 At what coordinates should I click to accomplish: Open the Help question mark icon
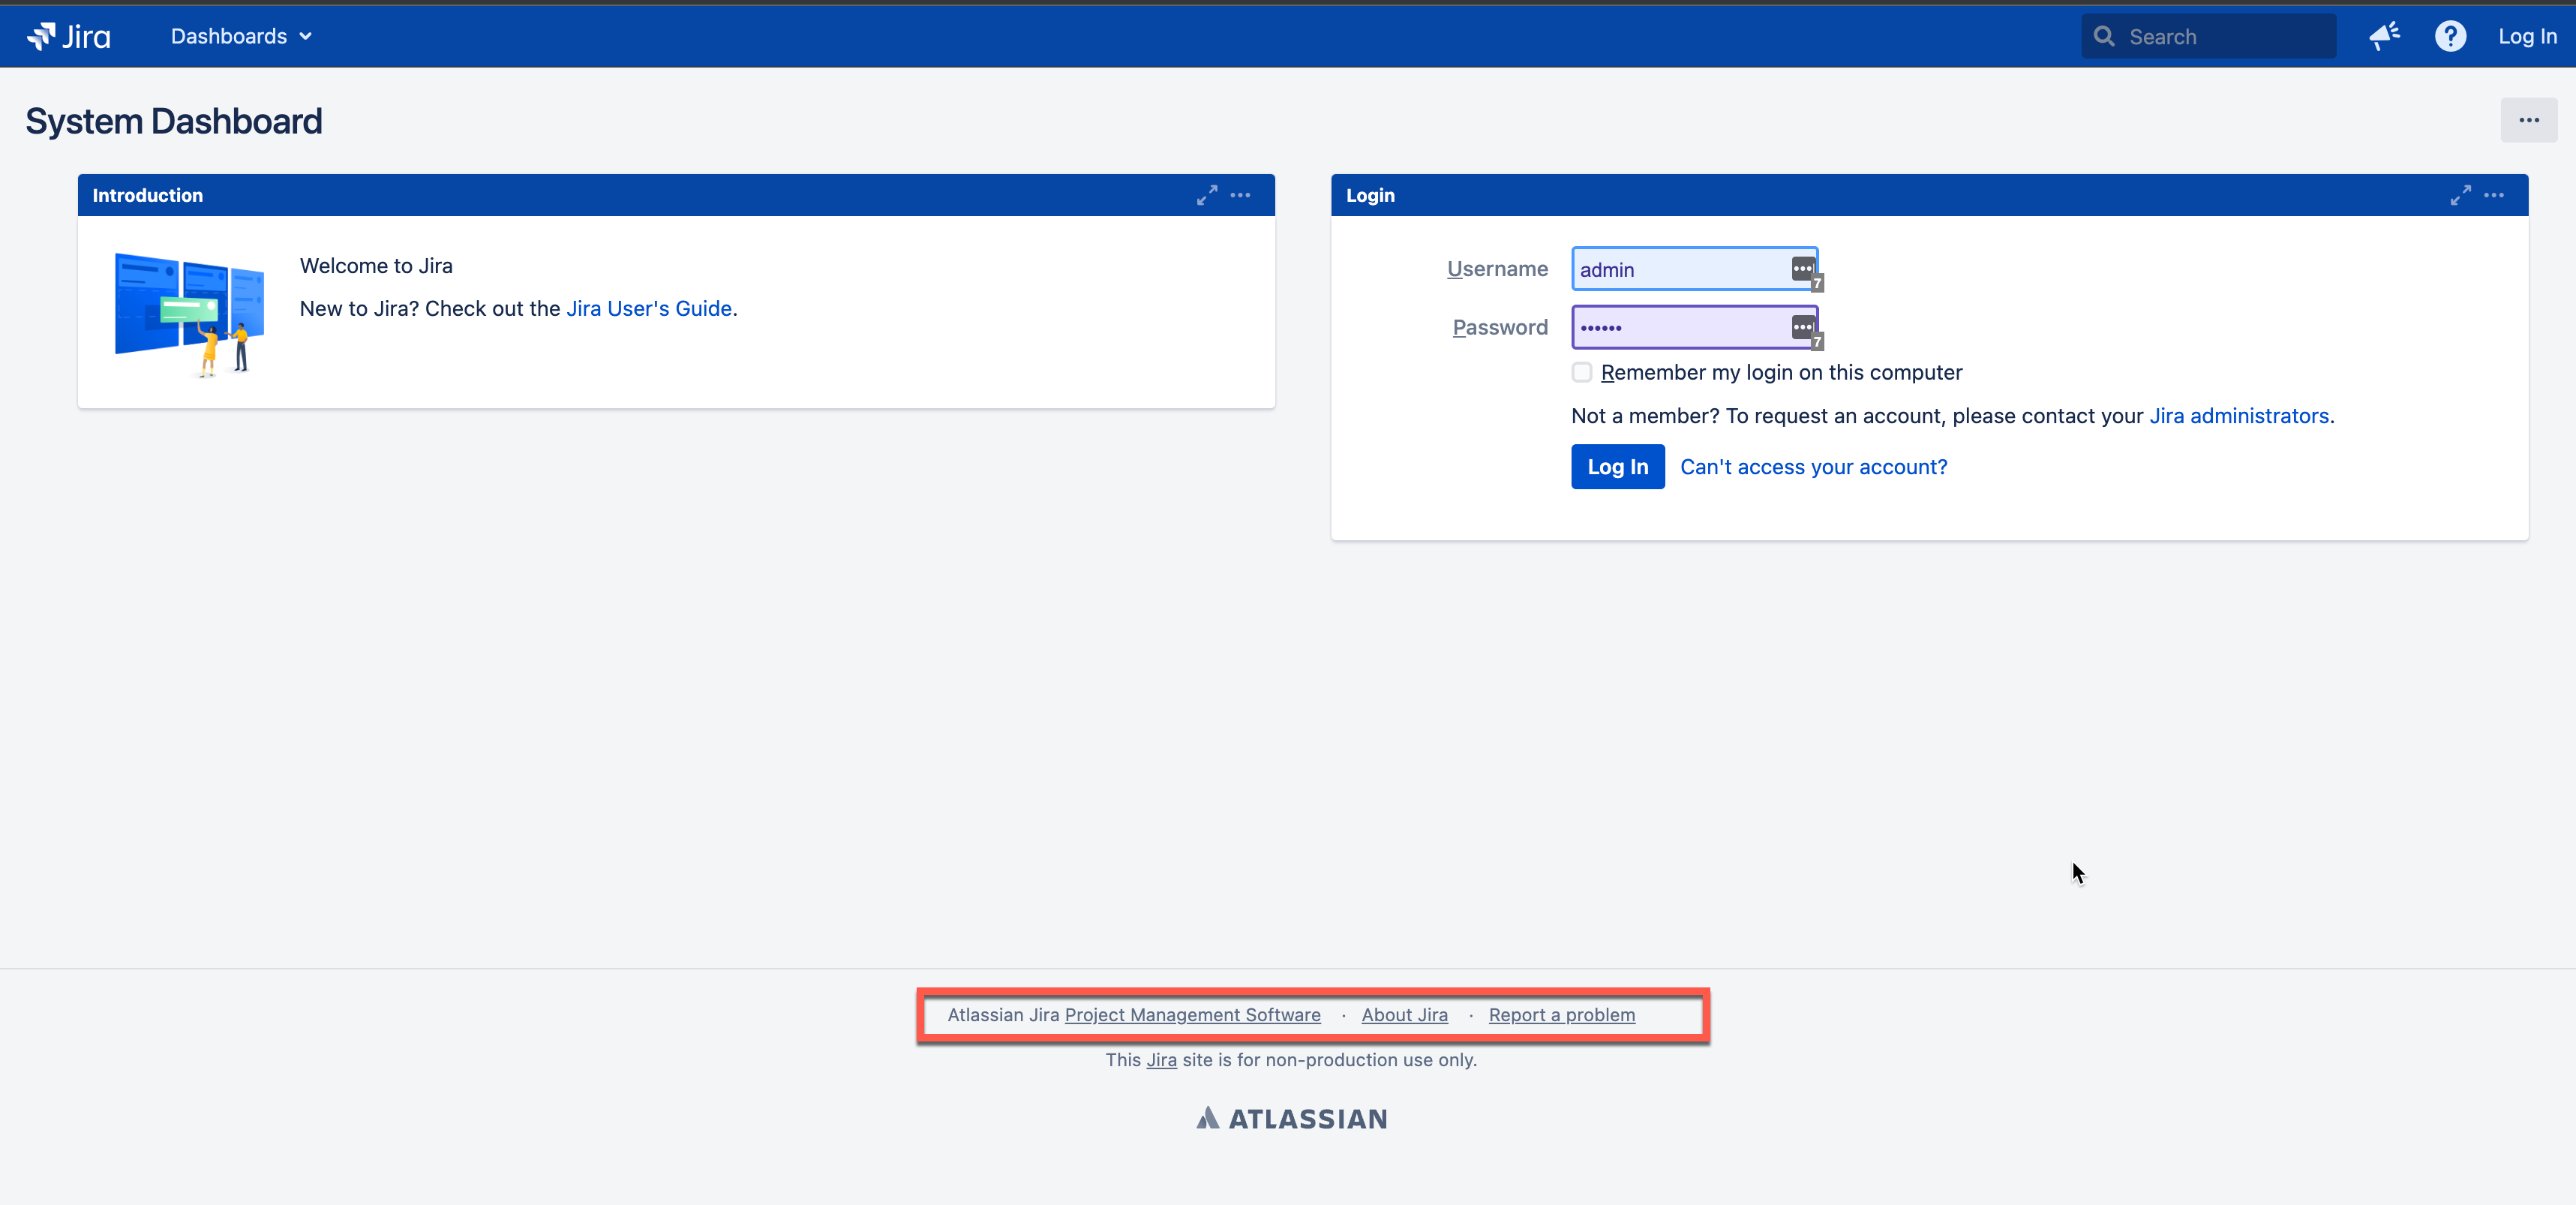click(2449, 36)
